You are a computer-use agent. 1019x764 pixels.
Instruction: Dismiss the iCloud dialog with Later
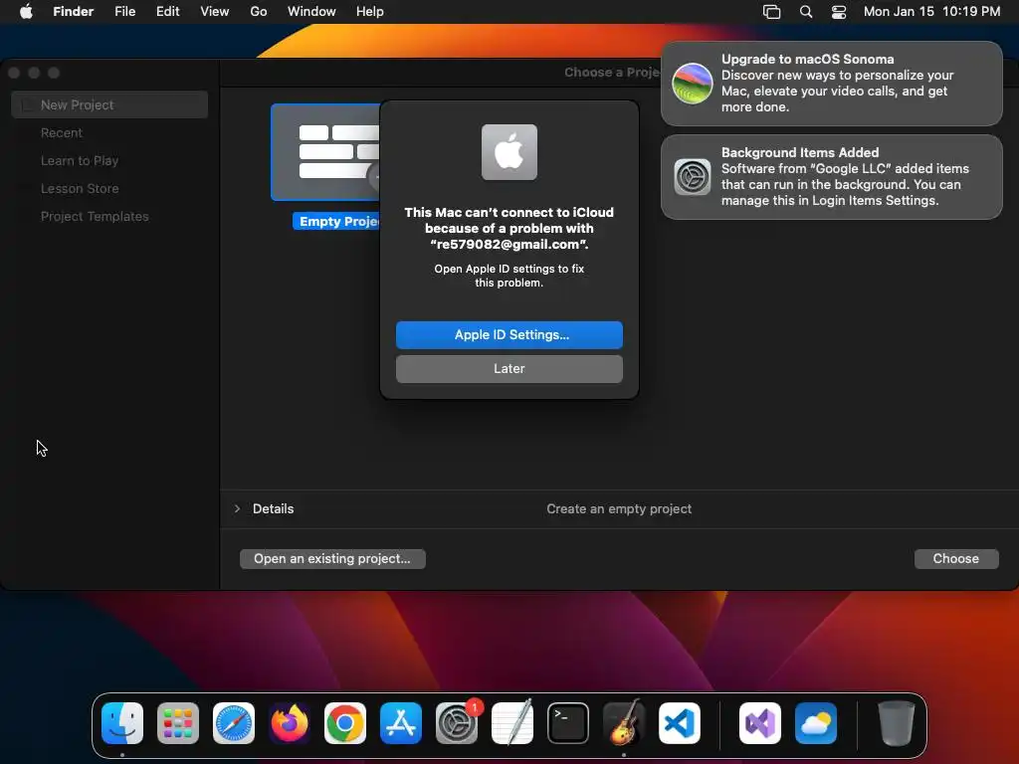[509, 369]
